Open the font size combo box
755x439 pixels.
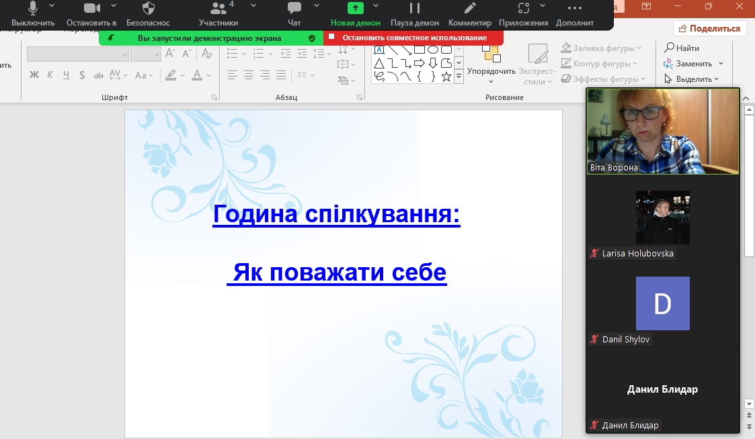145,54
